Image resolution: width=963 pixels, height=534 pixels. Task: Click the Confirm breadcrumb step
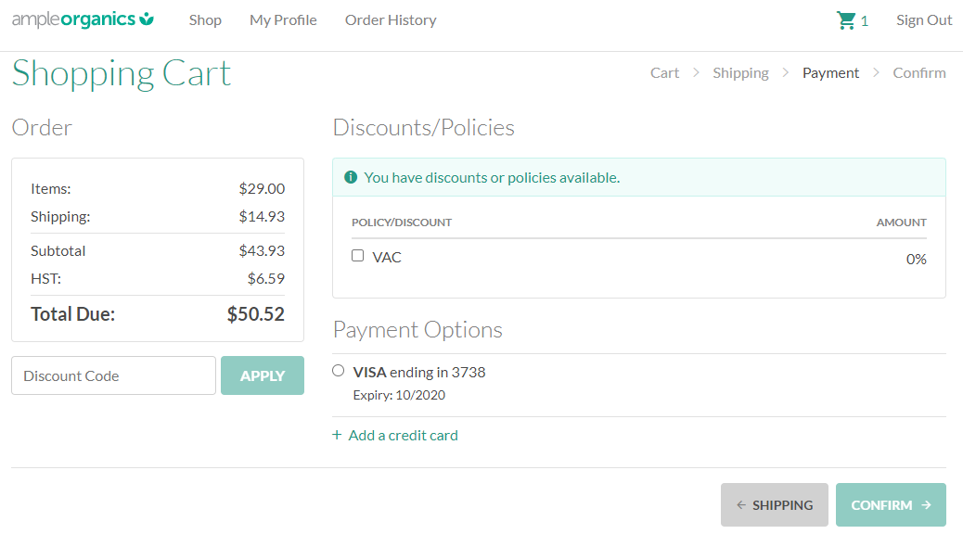tap(919, 73)
